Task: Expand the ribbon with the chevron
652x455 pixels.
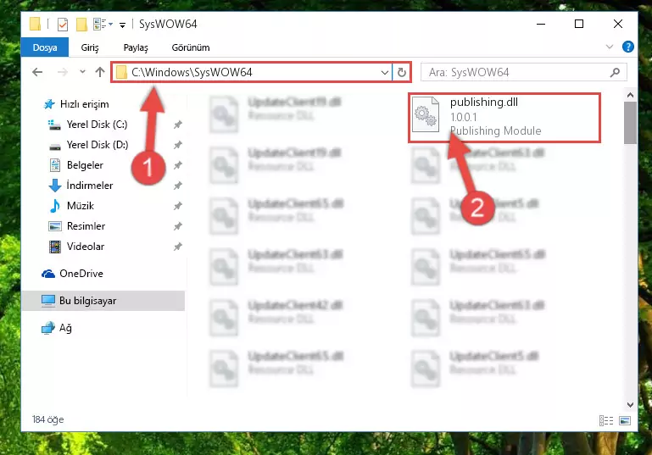Action: point(609,47)
